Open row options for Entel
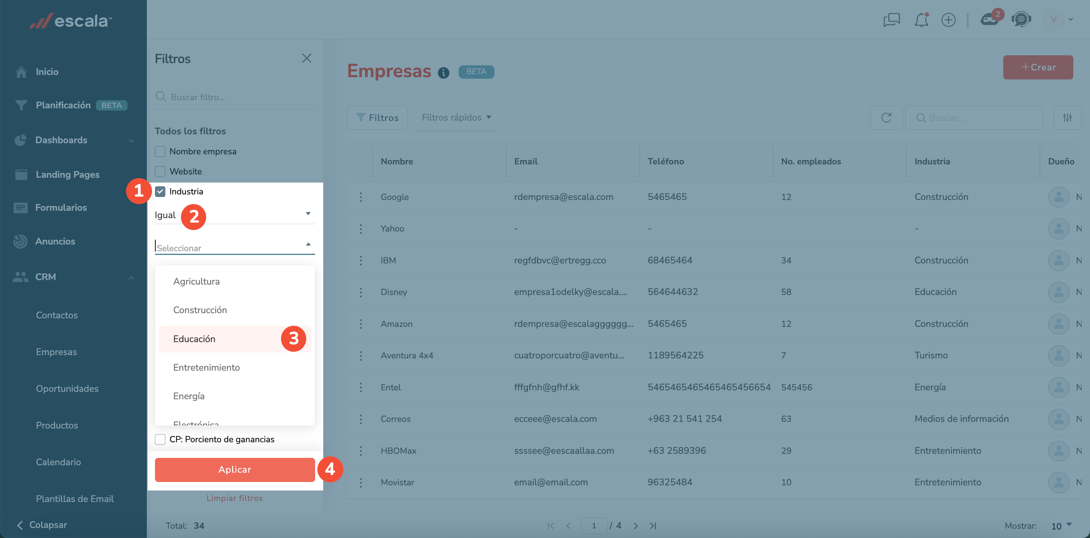The height and width of the screenshot is (538, 1090). tap(360, 387)
